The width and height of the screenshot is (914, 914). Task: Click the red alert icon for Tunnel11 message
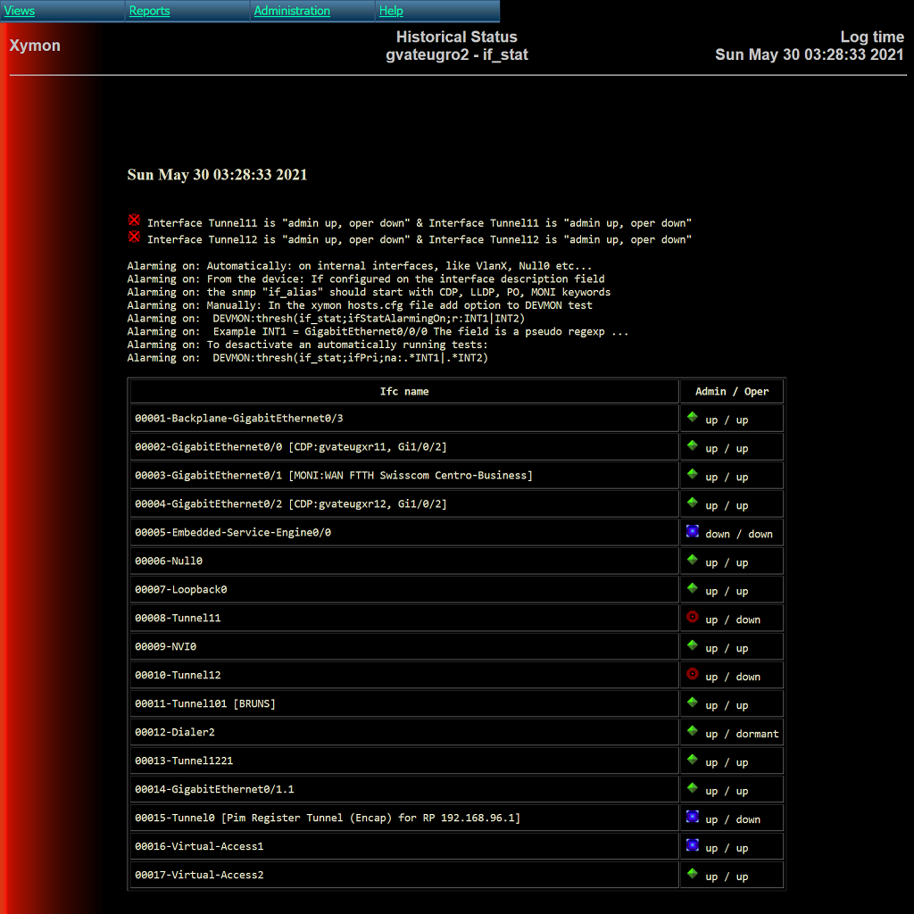click(x=134, y=220)
